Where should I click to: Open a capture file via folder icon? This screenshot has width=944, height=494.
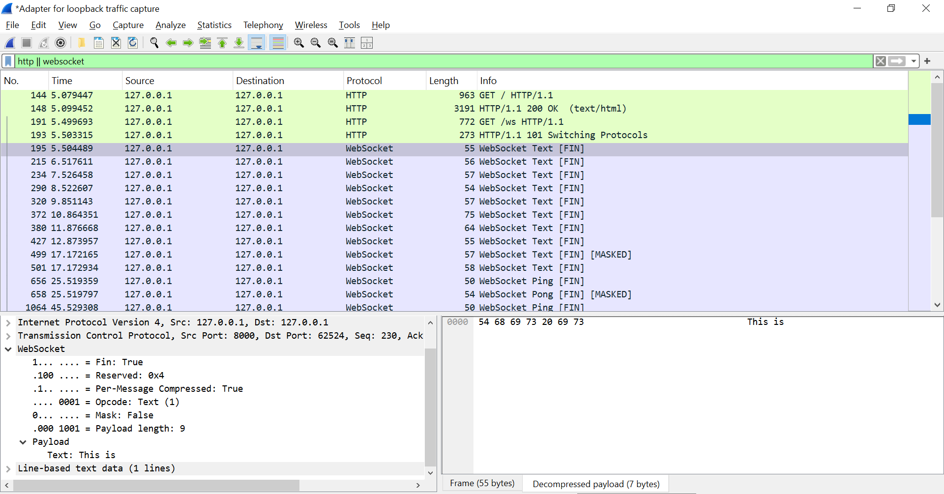pos(82,43)
